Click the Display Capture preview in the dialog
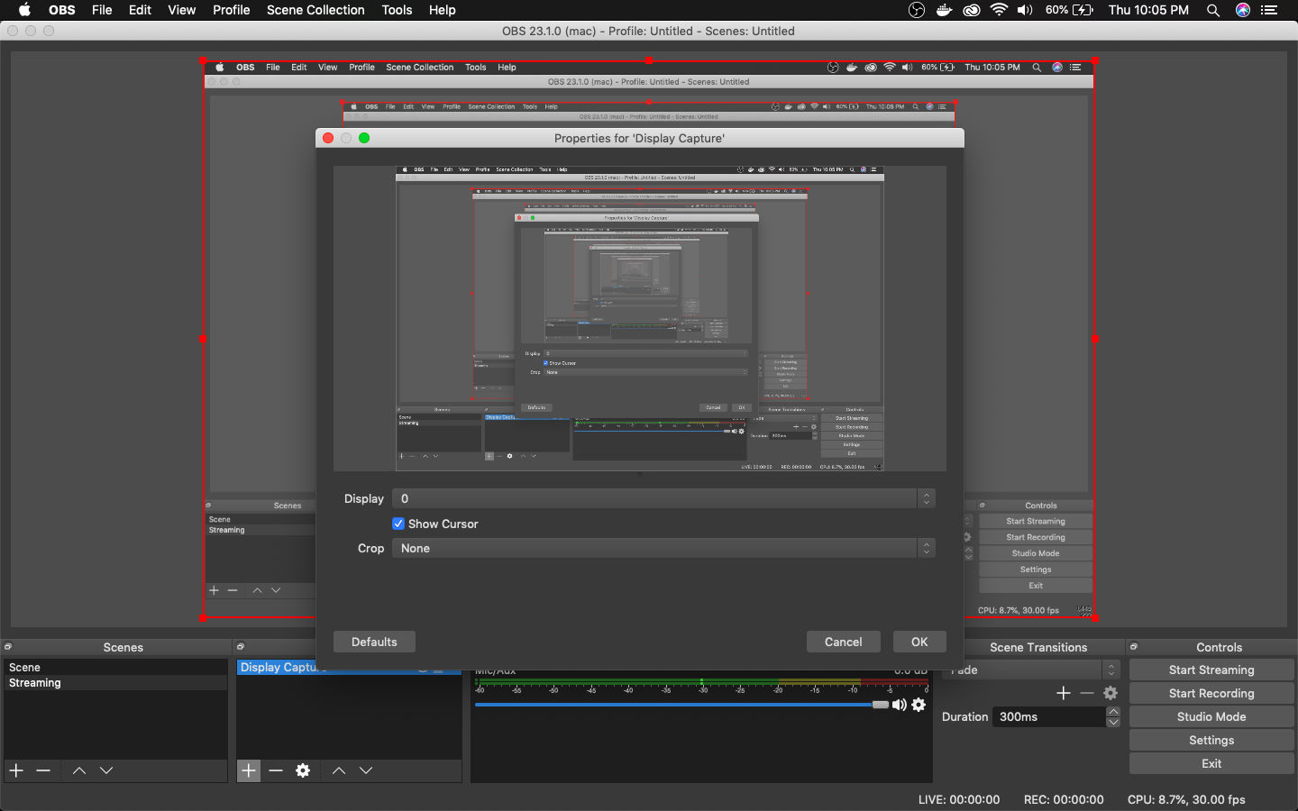The width and height of the screenshot is (1298, 811). coord(640,318)
